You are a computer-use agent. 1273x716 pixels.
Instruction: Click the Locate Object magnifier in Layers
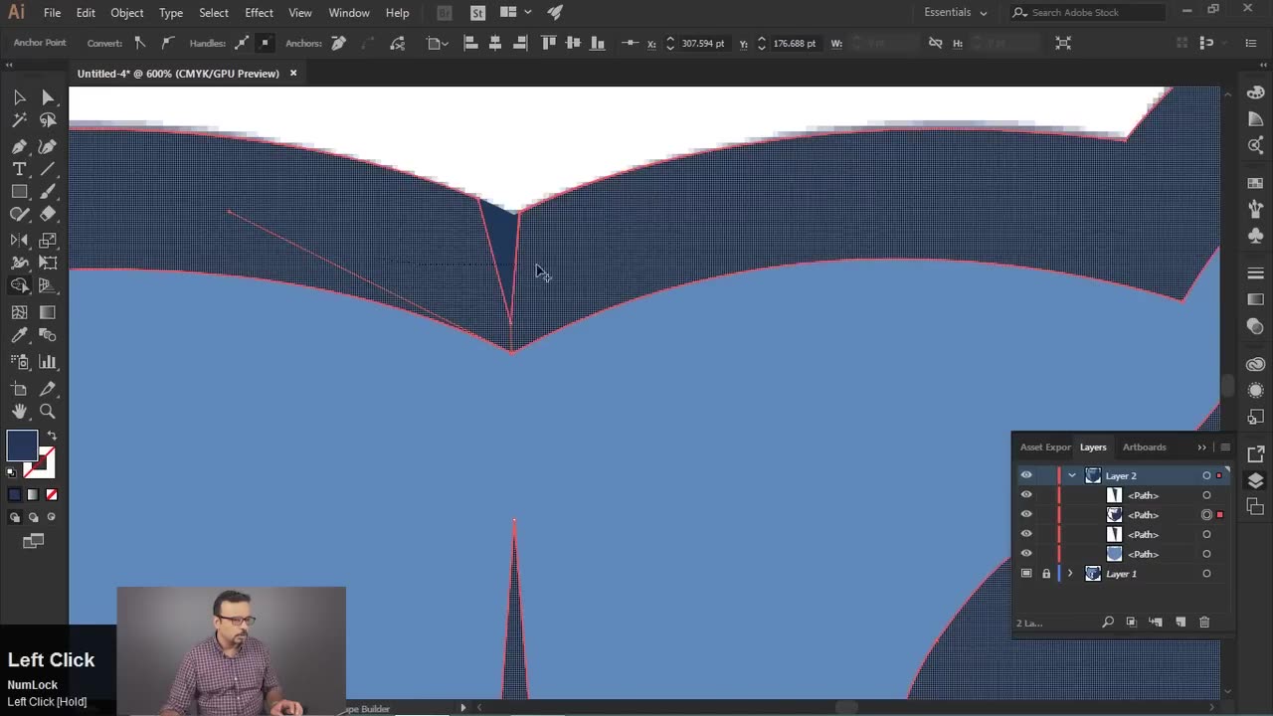pos(1108,623)
